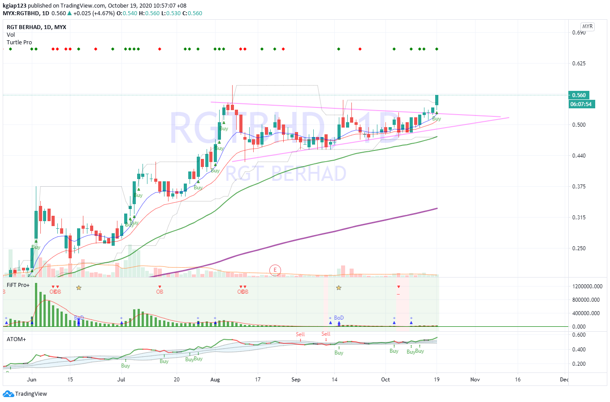Click the 400000.000 volume axis label
The image size is (610, 402).
coord(586,313)
